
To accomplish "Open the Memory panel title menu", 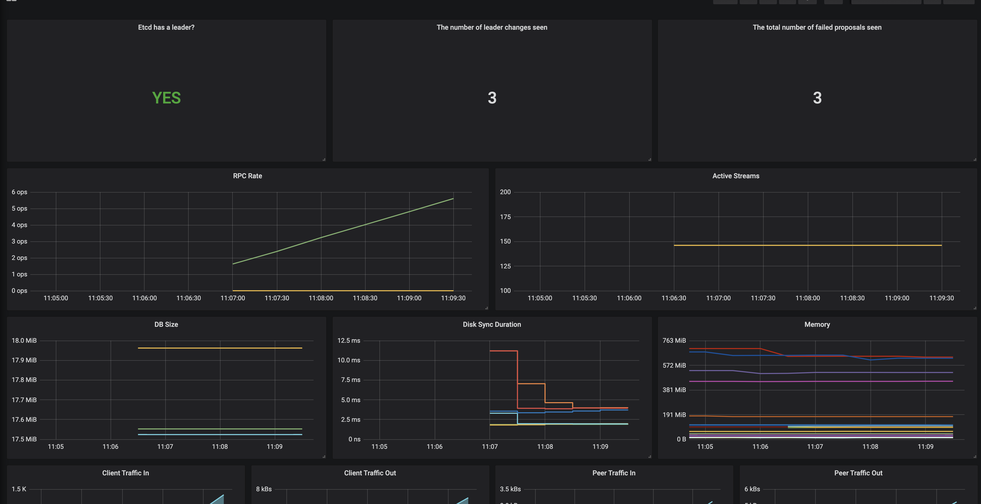I will 817,325.
